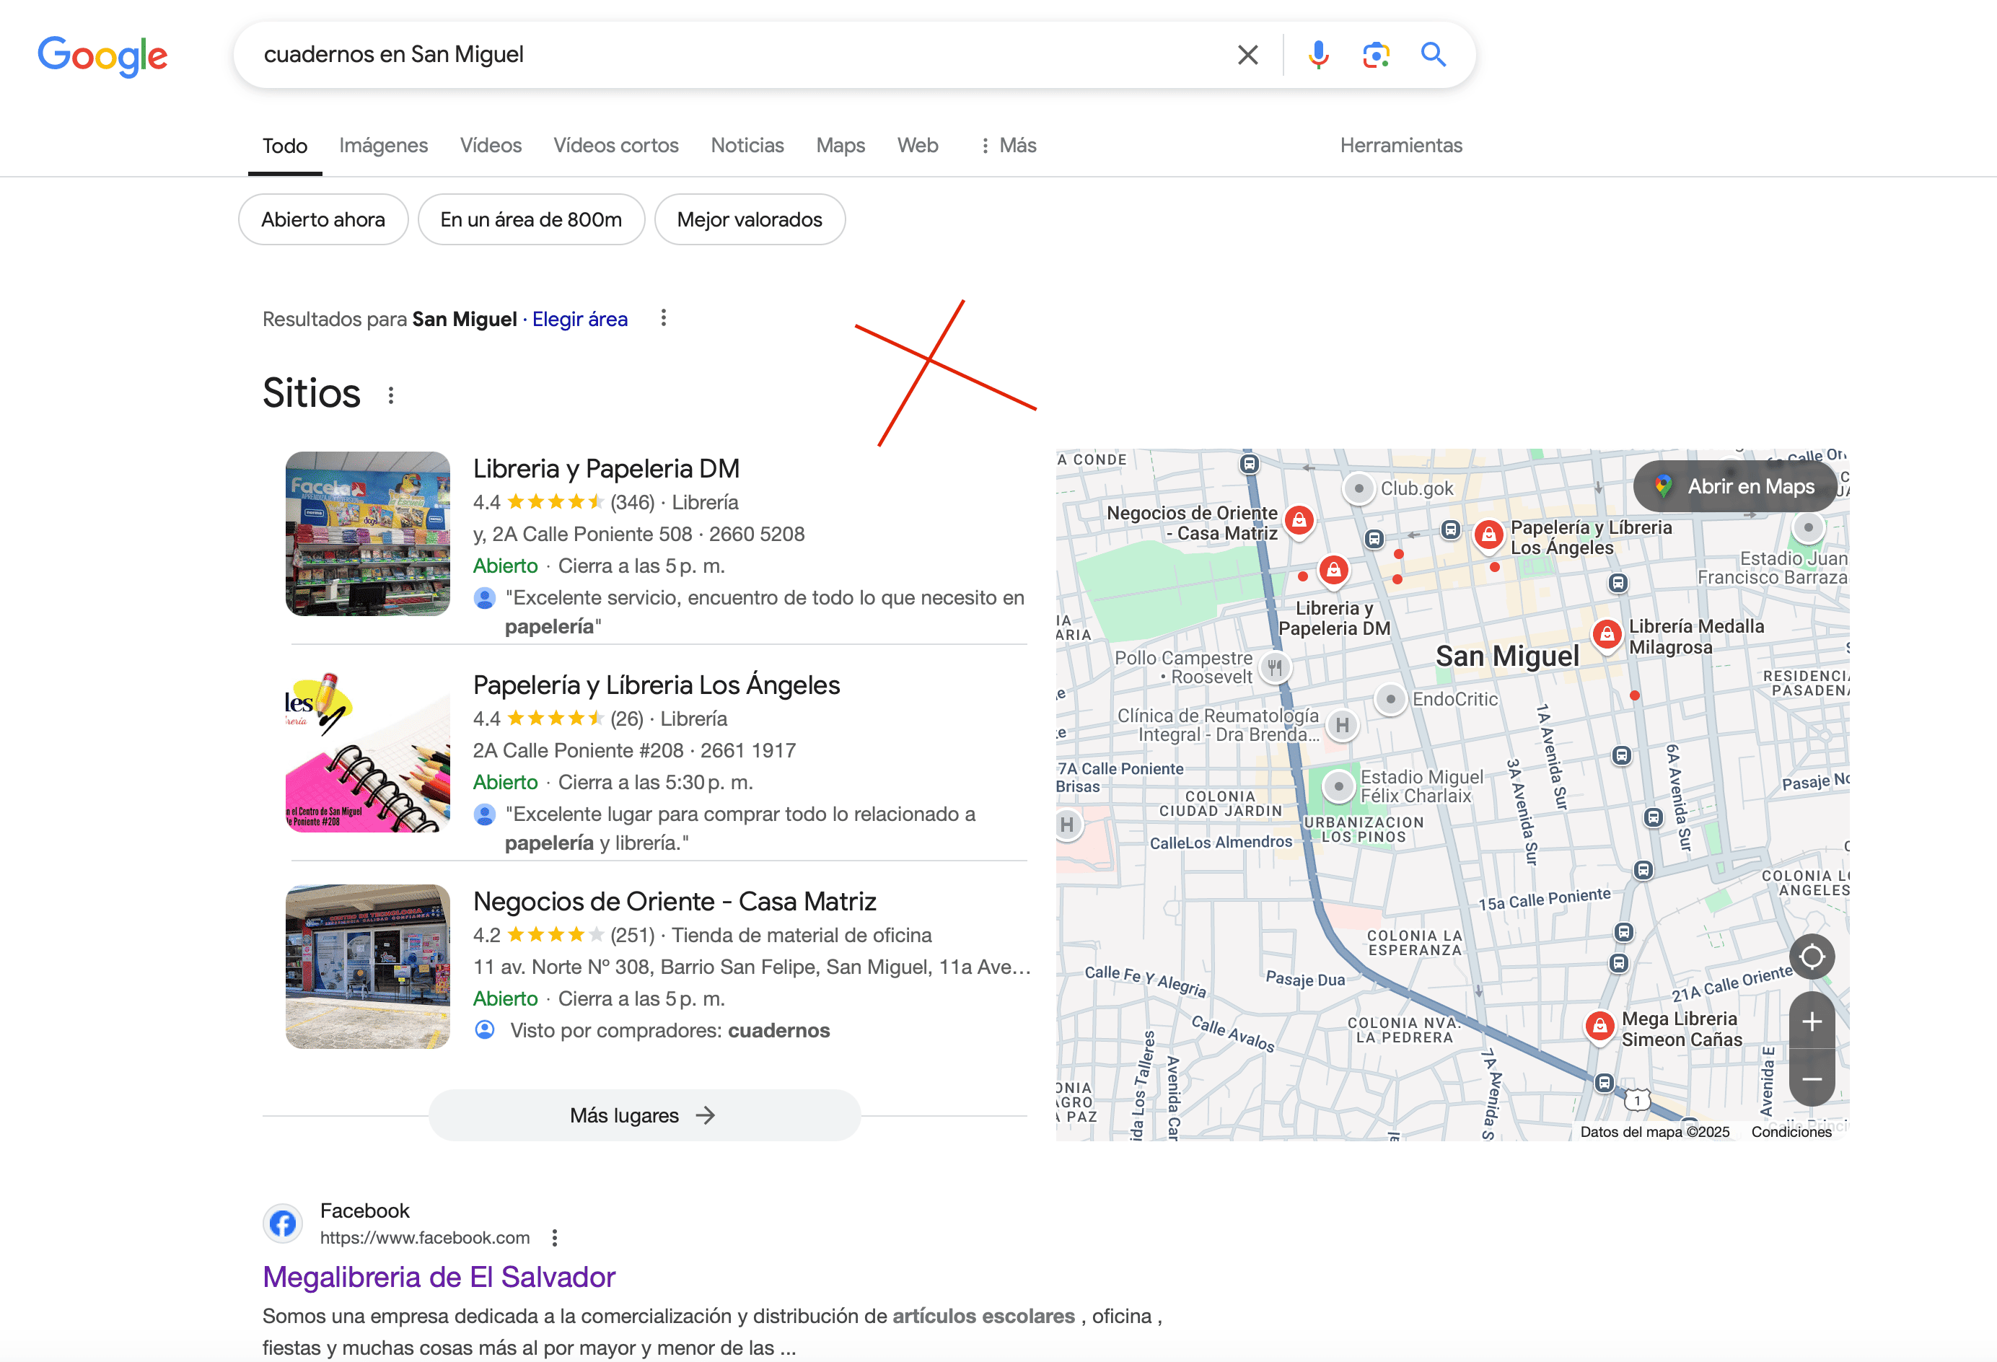Click the Estadio Miguel Félix Charlaix marker
The width and height of the screenshot is (1997, 1362).
pos(1338,786)
